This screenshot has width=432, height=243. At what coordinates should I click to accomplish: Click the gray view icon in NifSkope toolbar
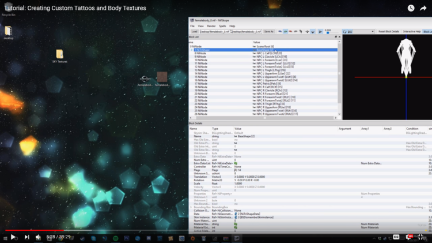tap(295, 32)
